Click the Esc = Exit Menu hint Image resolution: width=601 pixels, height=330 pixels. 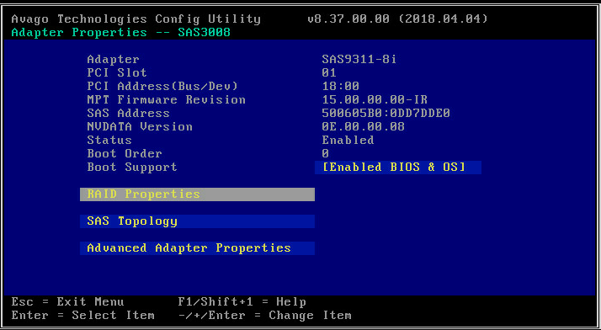coord(68,302)
